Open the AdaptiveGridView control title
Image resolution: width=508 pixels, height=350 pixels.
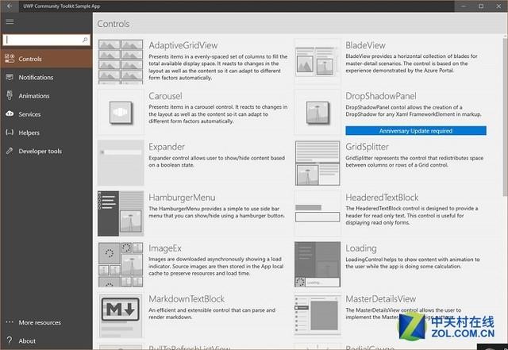pos(183,45)
